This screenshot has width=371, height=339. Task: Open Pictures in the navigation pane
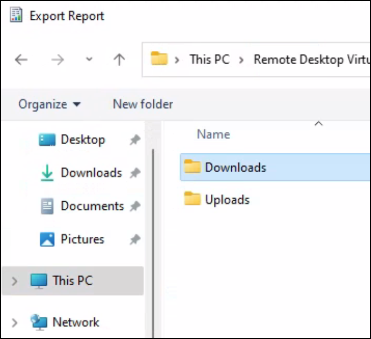click(x=82, y=239)
